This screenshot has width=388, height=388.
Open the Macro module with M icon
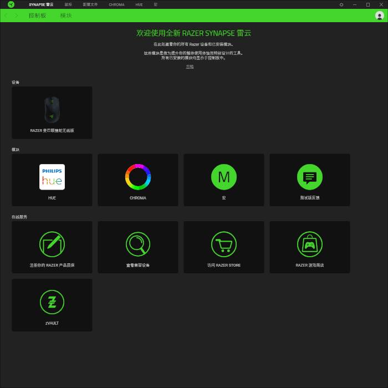coord(224,180)
